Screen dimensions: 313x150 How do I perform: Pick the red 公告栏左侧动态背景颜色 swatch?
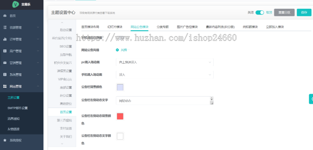coord(120,116)
